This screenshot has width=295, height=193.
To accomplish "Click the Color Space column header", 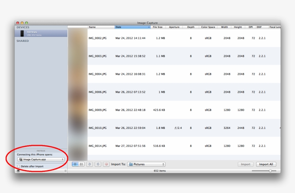I will [x=208, y=27].
